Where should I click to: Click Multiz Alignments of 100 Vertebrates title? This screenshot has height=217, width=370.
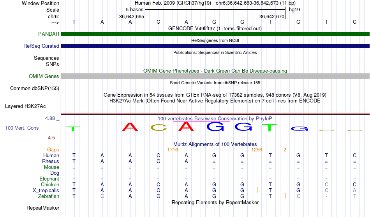tap(215, 144)
